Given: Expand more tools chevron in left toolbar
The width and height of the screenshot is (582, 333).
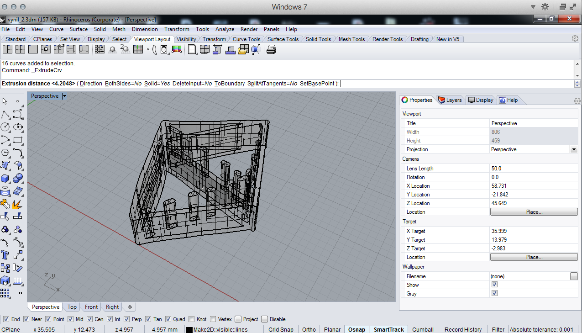Looking at the screenshot, I should pyautogui.click(x=20, y=293).
